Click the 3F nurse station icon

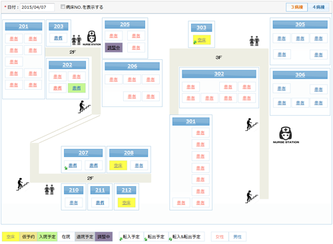(x=286, y=135)
